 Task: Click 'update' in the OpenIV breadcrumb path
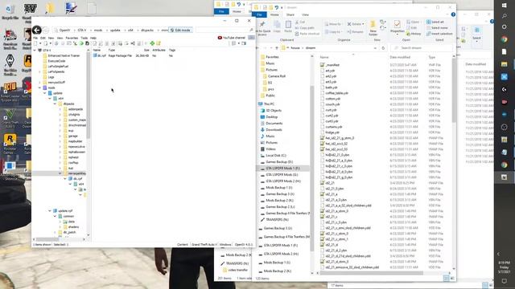tap(115, 31)
